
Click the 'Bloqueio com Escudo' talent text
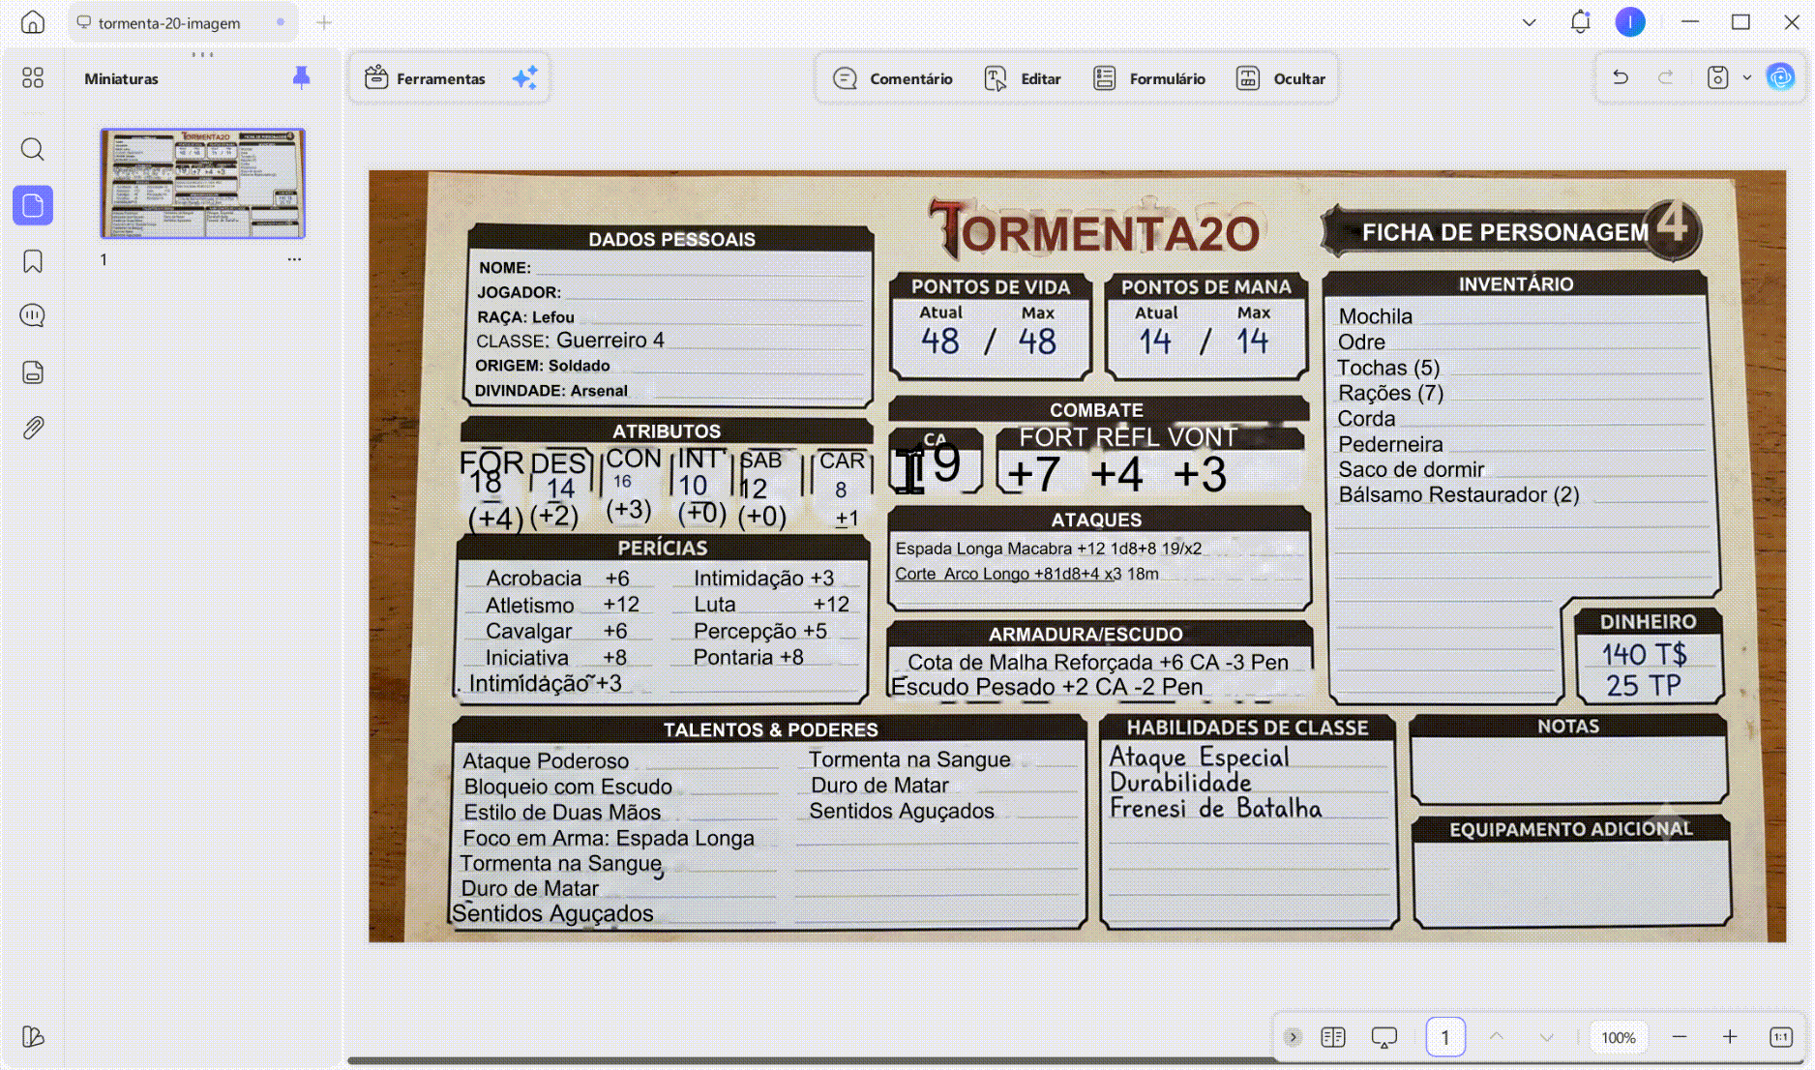568,788
